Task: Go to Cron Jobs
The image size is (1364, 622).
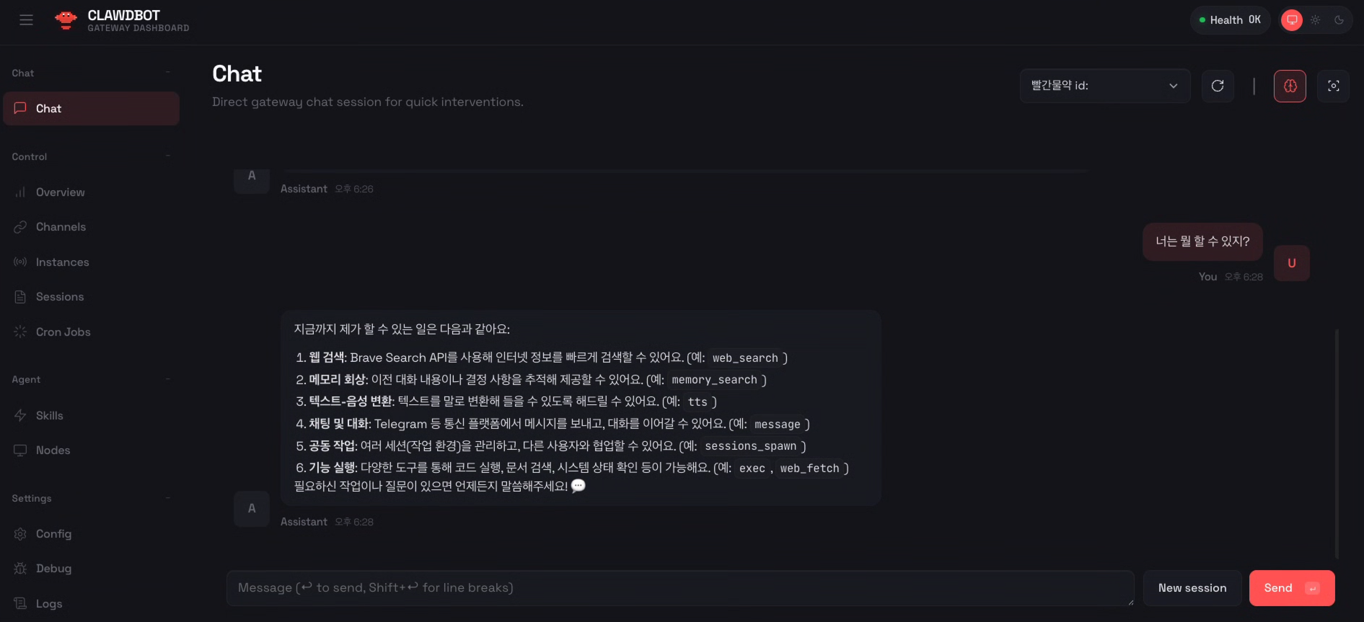Action: [x=62, y=332]
